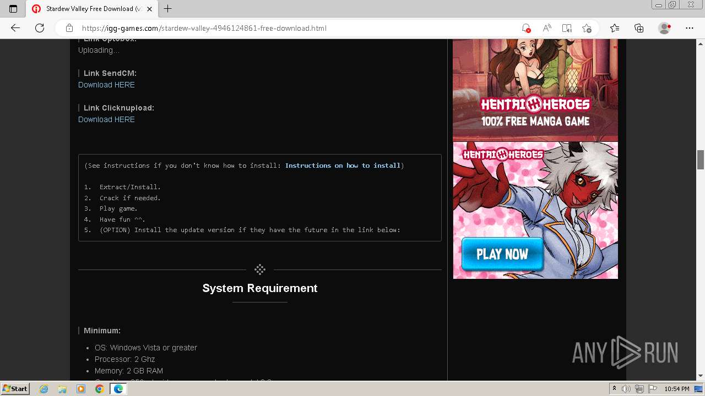Open Edge Settings and more menu

click(x=690, y=28)
